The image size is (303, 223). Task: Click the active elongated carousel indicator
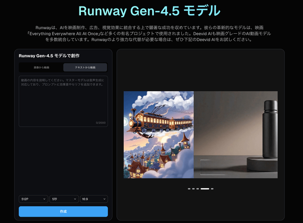[x=205, y=189]
